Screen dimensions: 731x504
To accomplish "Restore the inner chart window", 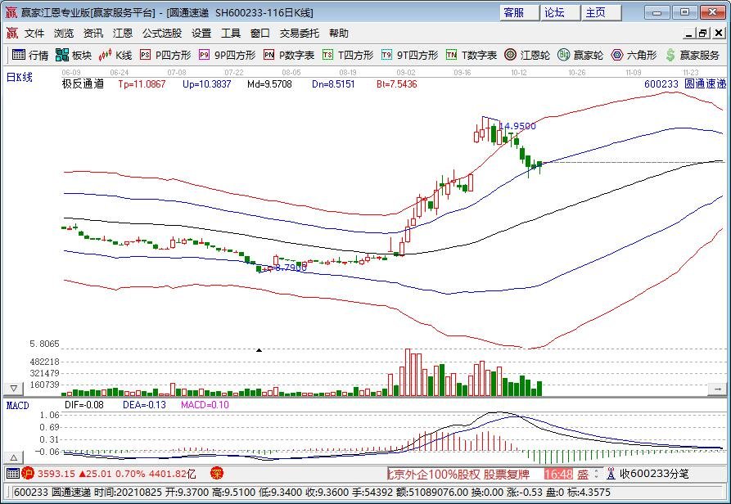I will [703, 33].
